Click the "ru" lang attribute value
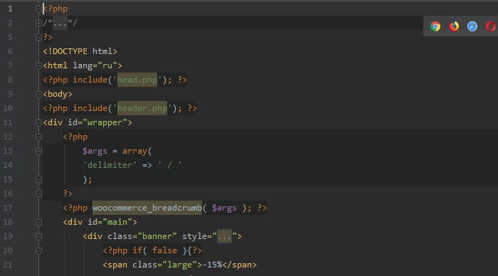Screen dimensions: 498x276 coord(107,65)
